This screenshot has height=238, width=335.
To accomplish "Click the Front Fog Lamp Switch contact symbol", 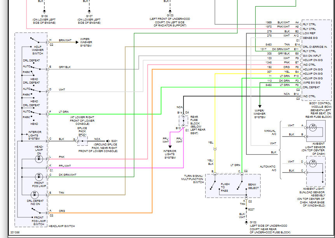I will pos(36,211).
